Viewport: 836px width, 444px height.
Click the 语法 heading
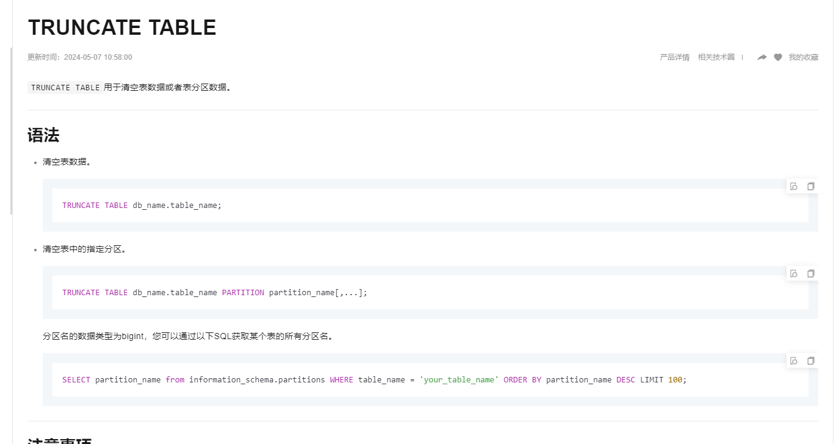43,135
